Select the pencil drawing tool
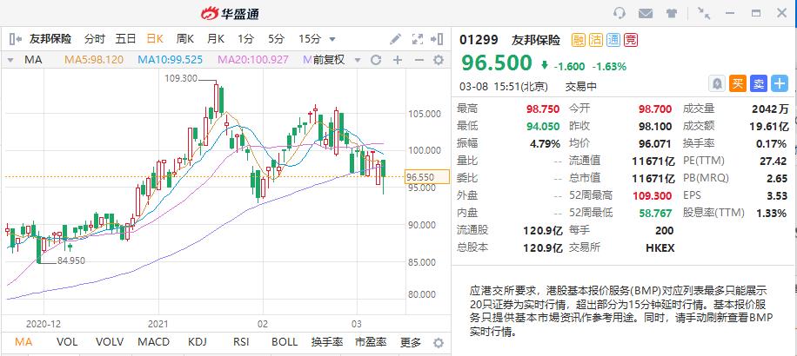The width and height of the screenshot is (797, 356). pos(395,39)
